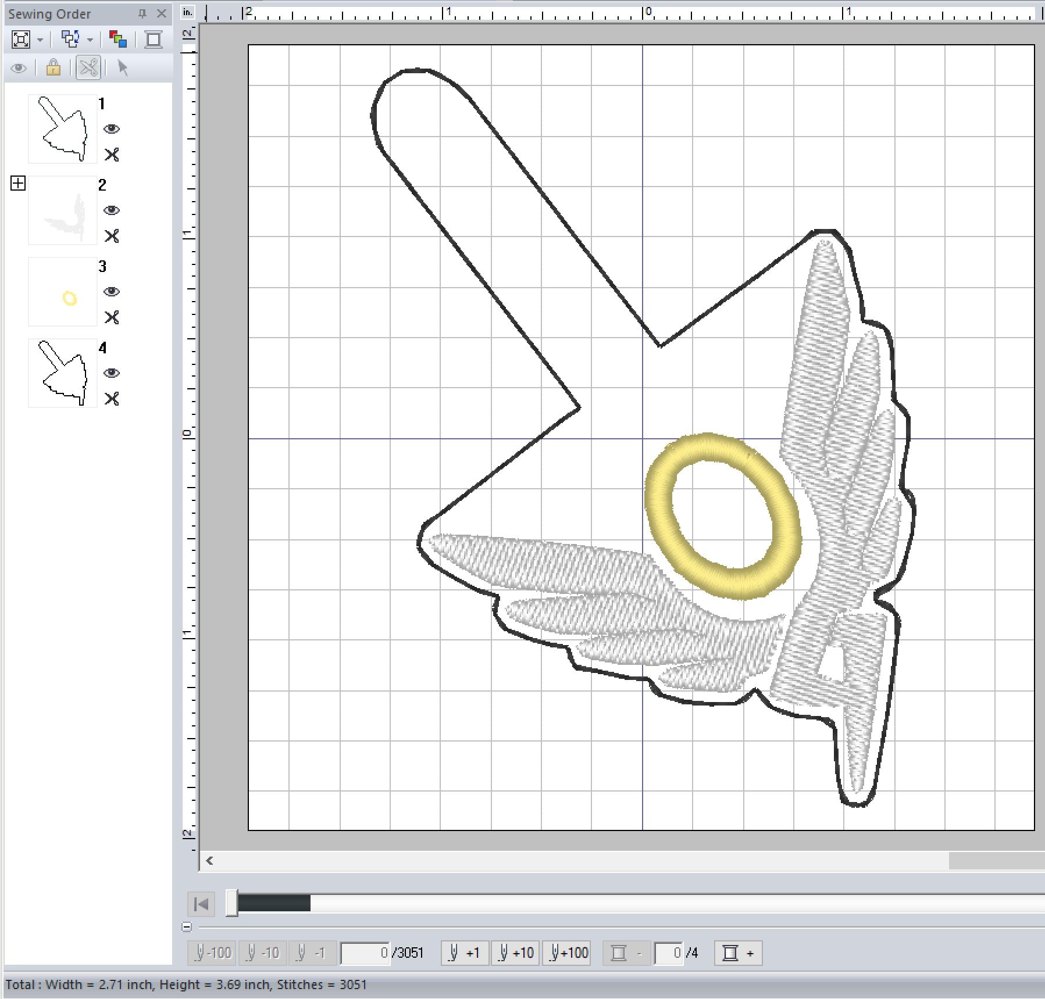Viewport: 1045px width, 999px height.
Task: Jump to next color with spool plus
Action: [x=737, y=953]
